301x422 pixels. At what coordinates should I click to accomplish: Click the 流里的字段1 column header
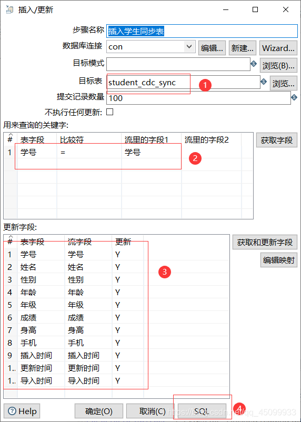(152, 139)
